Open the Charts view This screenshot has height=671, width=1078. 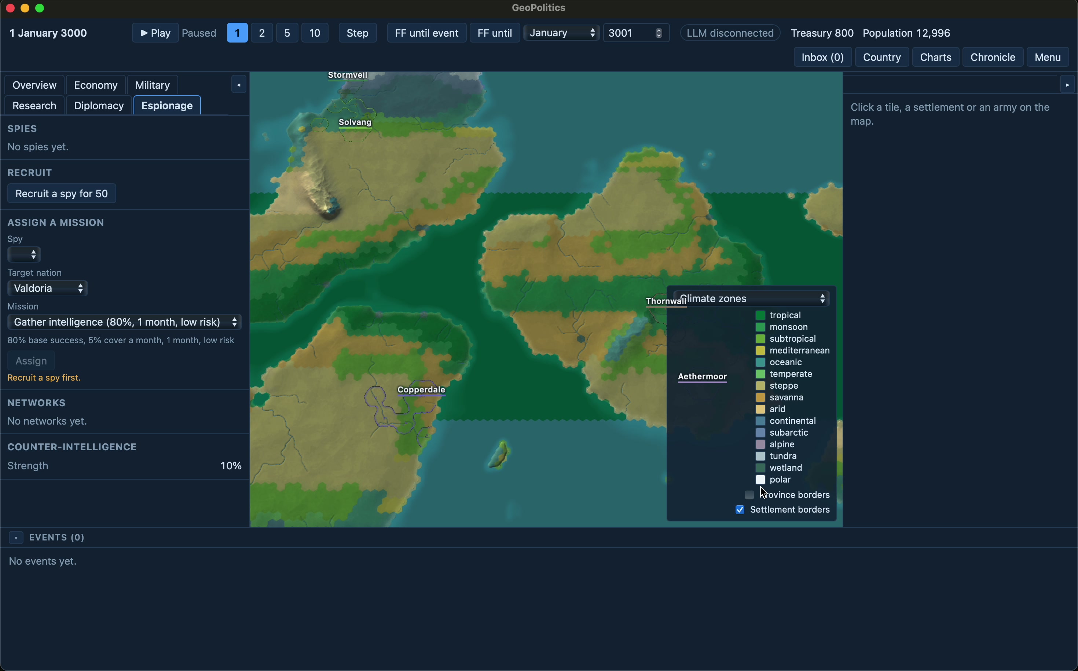pos(935,57)
